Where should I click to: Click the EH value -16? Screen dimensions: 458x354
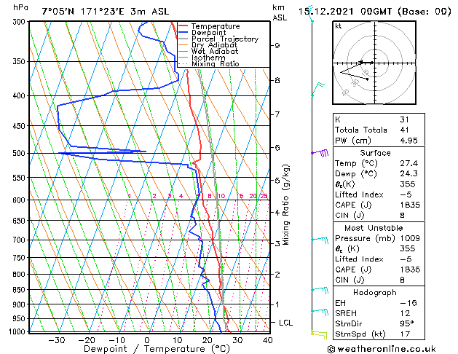click(x=408, y=303)
